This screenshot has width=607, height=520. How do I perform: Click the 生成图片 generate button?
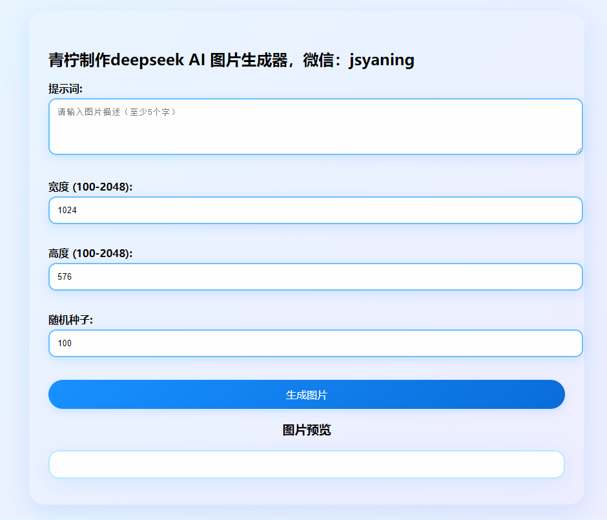(307, 395)
